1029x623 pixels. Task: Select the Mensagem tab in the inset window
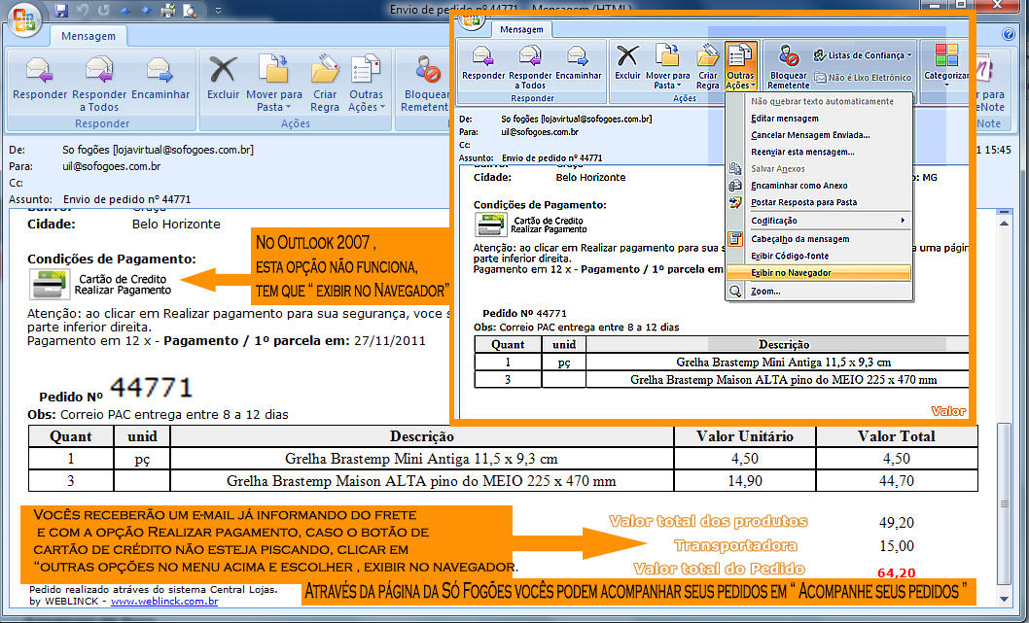pyautogui.click(x=521, y=29)
